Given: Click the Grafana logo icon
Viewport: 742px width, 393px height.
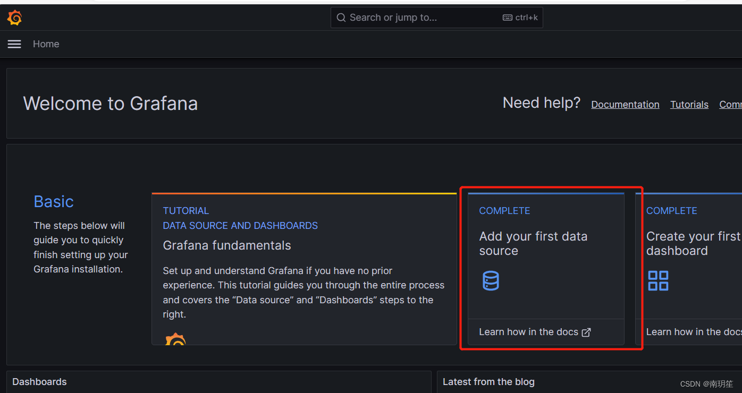Looking at the screenshot, I should pyautogui.click(x=14, y=17).
